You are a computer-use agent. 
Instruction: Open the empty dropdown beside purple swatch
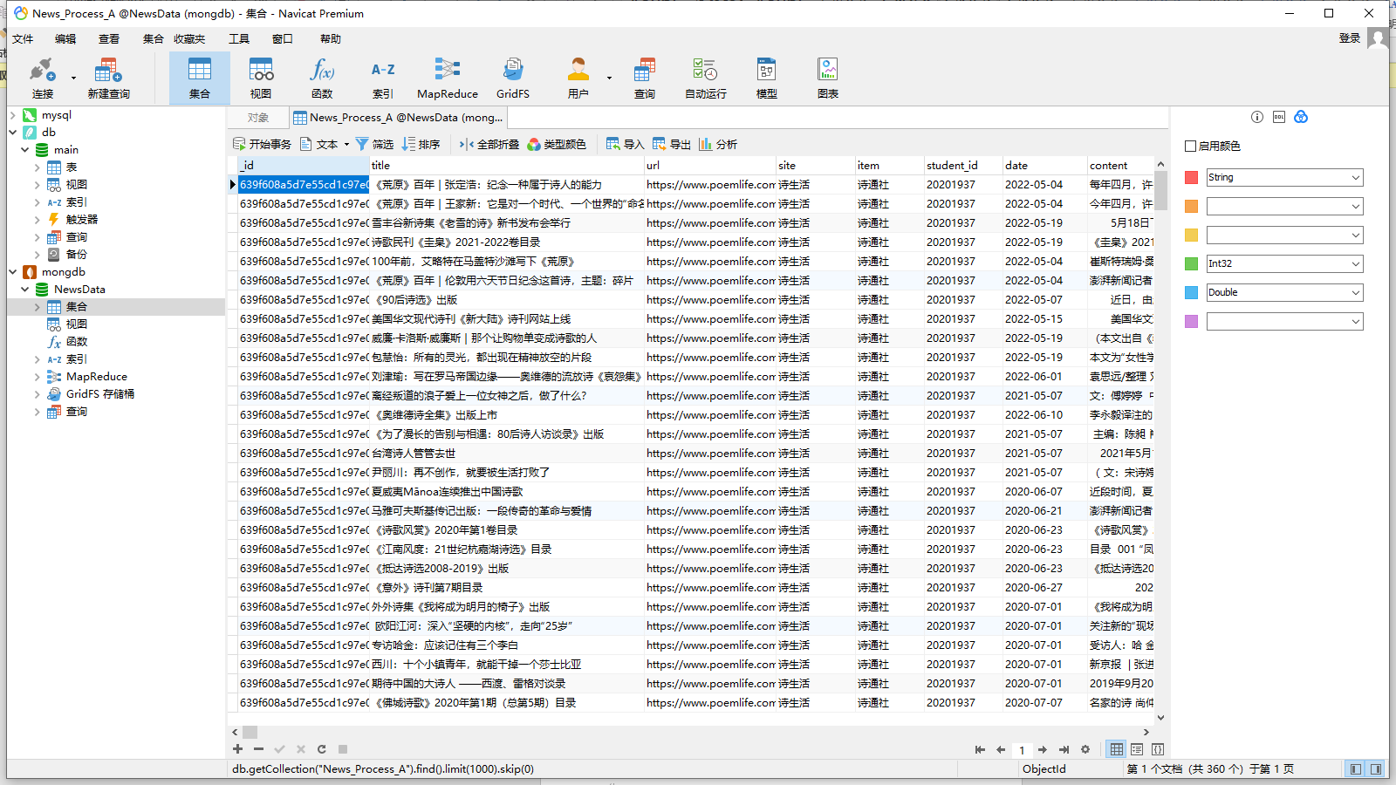1284,321
